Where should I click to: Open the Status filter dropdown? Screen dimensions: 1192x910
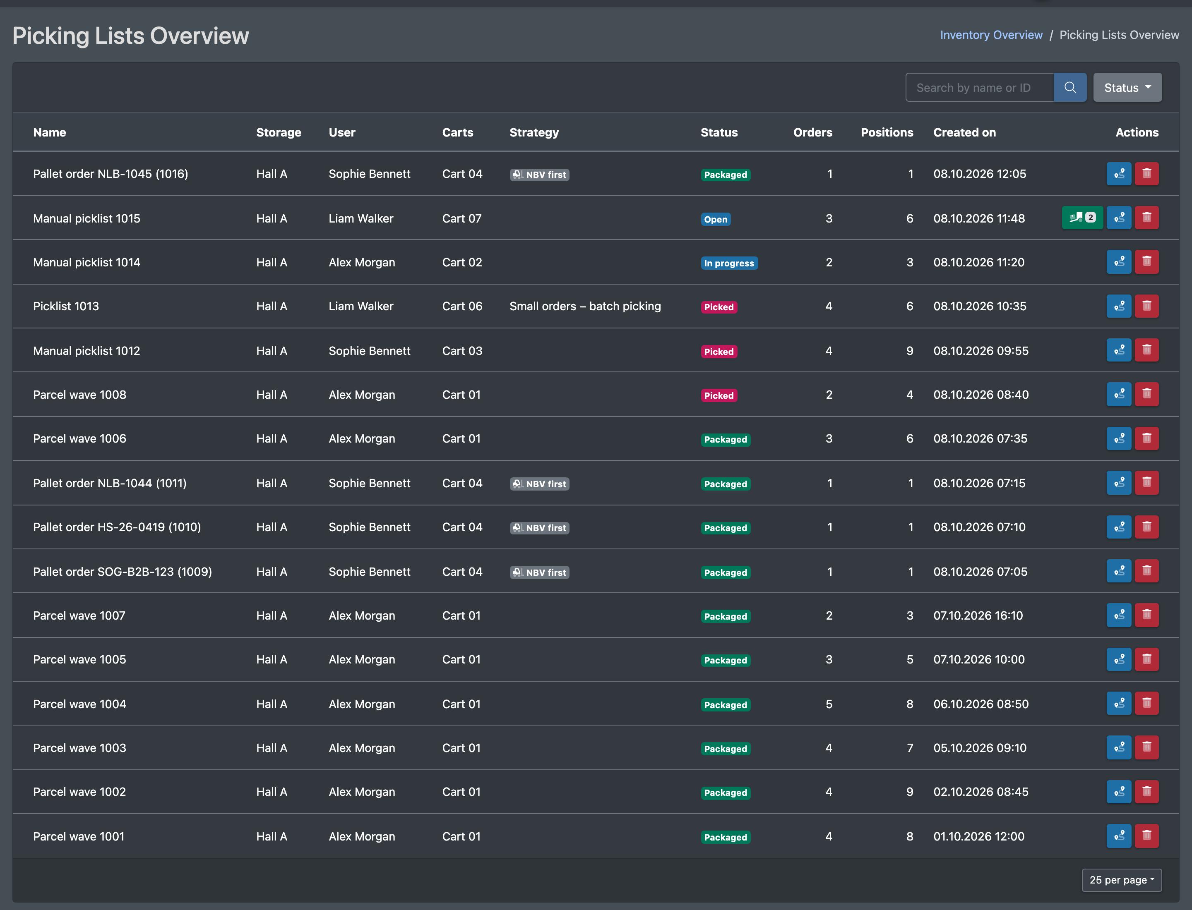pyautogui.click(x=1127, y=87)
